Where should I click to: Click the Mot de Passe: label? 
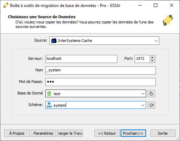tap(31, 82)
